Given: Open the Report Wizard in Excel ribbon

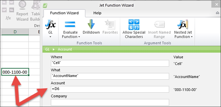Looking at the screenshot, I should [x=22, y=11].
